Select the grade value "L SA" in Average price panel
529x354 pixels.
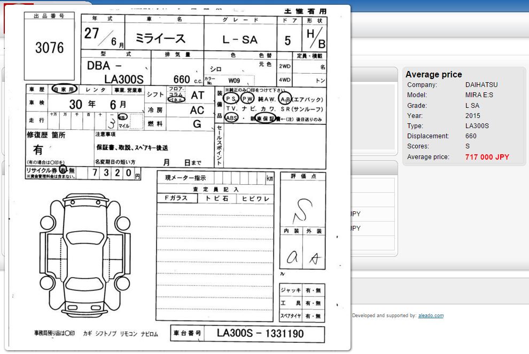click(x=472, y=106)
